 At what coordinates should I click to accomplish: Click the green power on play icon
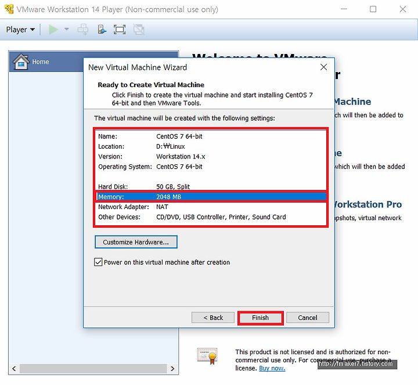pyautogui.click(x=53, y=30)
